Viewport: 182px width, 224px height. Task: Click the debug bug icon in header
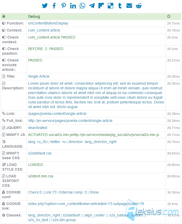[4, 16]
